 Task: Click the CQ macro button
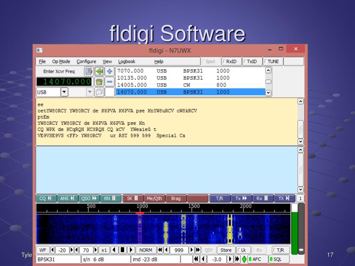pyautogui.click(x=46, y=198)
